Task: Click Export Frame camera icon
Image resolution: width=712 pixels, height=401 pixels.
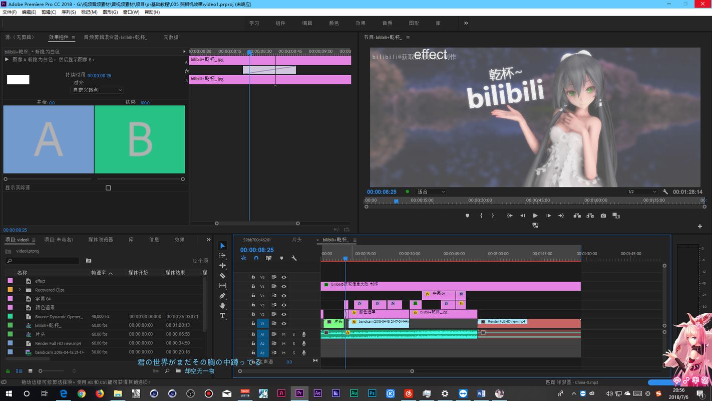Action: pyautogui.click(x=603, y=216)
